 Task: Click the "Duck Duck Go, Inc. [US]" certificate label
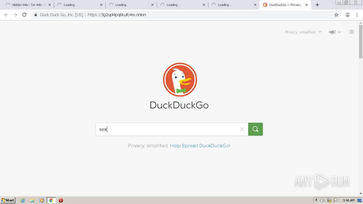click(61, 15)
